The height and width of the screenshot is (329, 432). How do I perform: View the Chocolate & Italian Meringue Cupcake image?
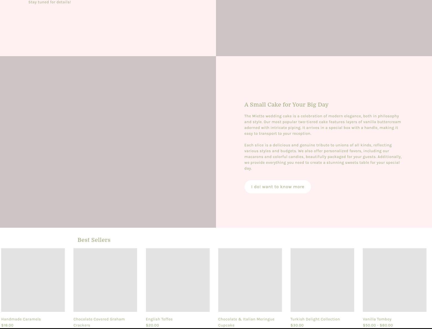(x=250, y=280)
